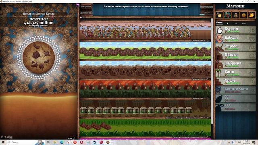Open the legacy button under Информация
This screenshot has width=258, height=145.
pos(206,12)
